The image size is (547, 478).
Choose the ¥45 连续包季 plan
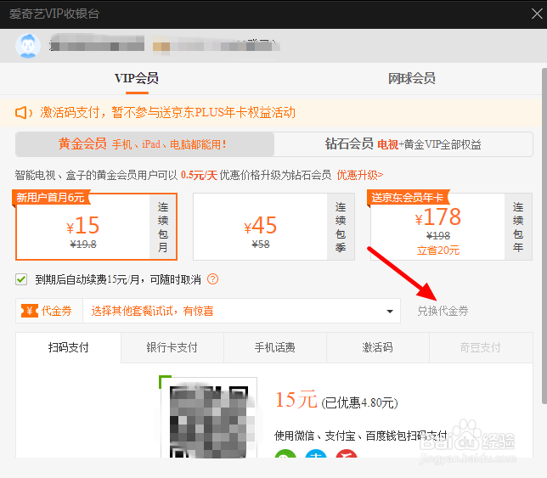click(273, 227)
